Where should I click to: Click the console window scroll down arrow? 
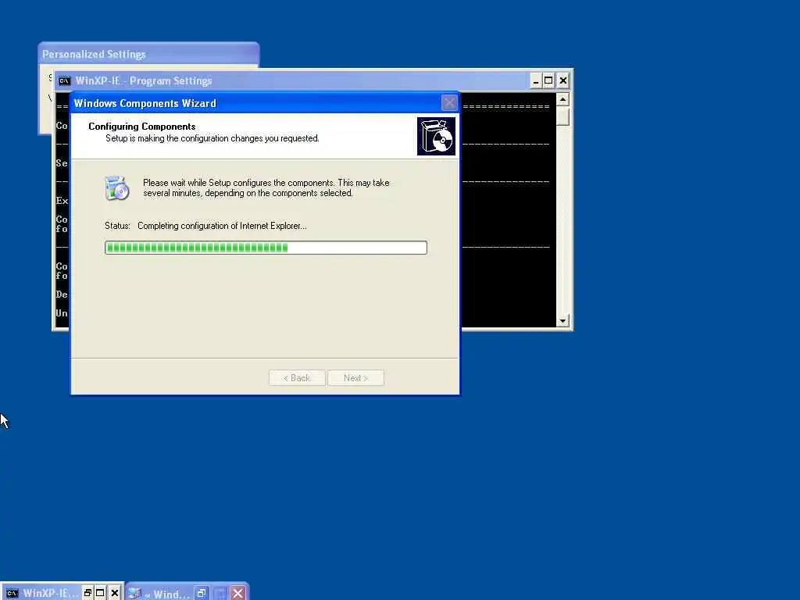click(x=562, y=321)
